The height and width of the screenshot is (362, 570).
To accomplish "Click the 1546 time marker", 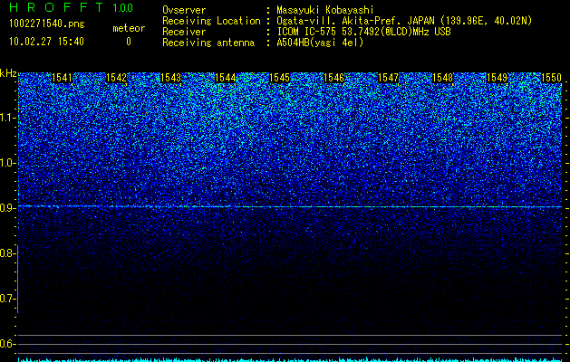I will pyautogui.click(x=334, y=78).
